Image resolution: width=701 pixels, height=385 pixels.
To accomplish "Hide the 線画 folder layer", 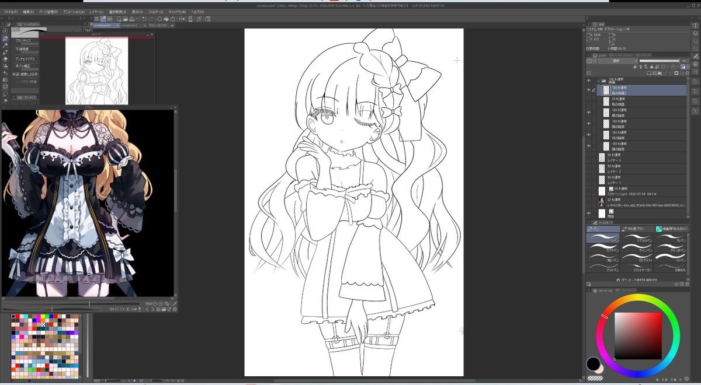I will [x=589, y=80].
